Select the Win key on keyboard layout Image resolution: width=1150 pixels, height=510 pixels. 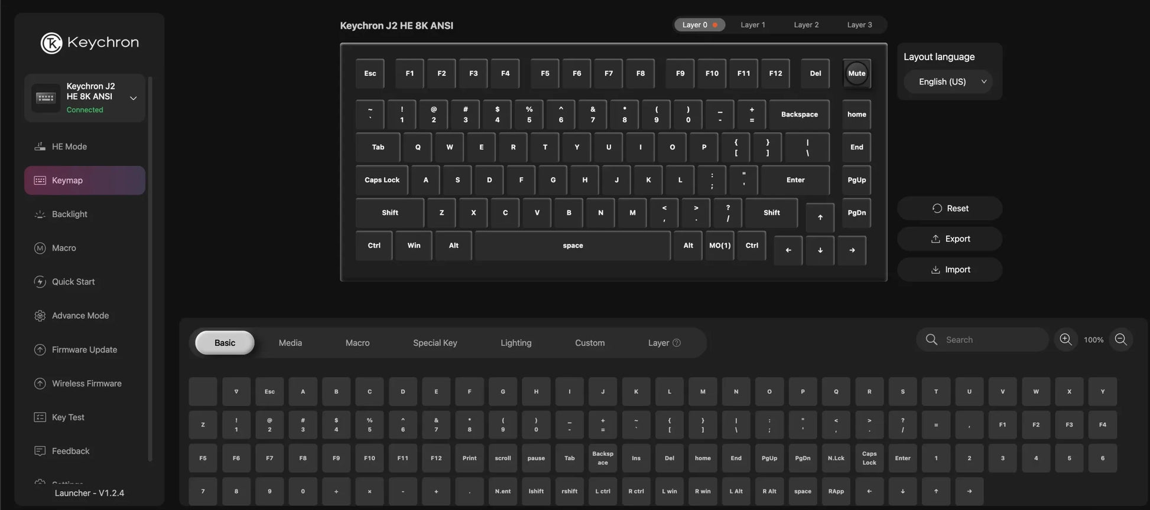[414, 246]
